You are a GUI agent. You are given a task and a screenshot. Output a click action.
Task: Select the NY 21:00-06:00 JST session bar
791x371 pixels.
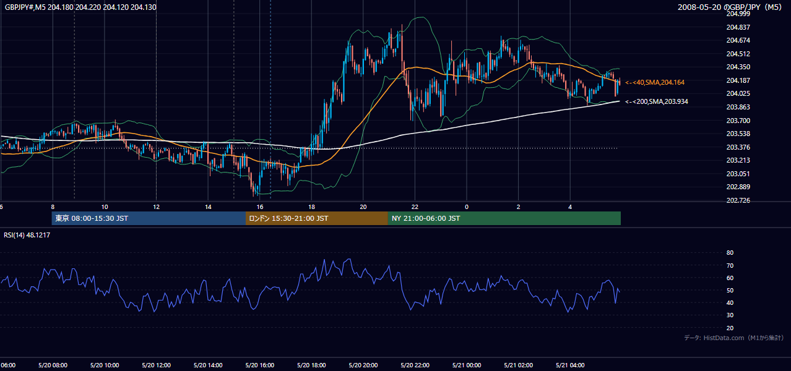tap(504, 218)
